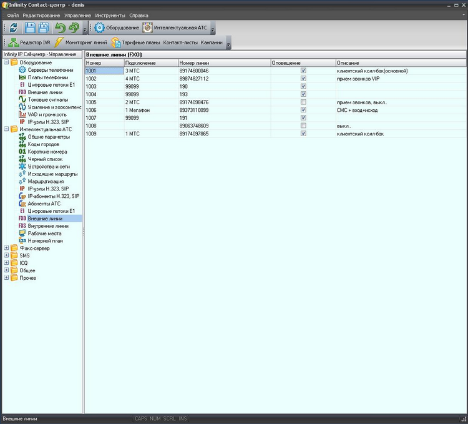Viewport: 468px width, 424px height.
Task: Open overflow dropdown after undo icons
Action: pos(85,29)
